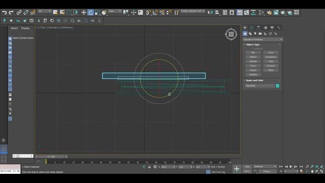Open the viewport [+] general menu
The width and height of the screenshot is (325, 183).
(37, 27)
